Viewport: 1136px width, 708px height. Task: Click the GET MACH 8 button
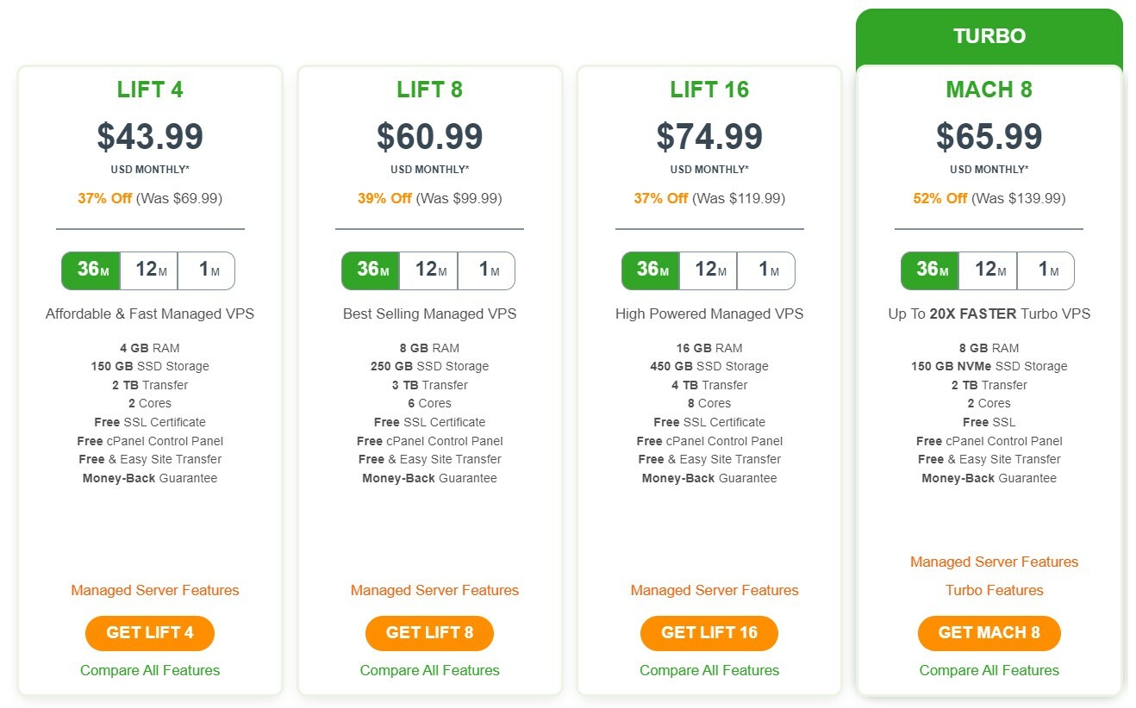pyautogui.click(x=989, y=632)
